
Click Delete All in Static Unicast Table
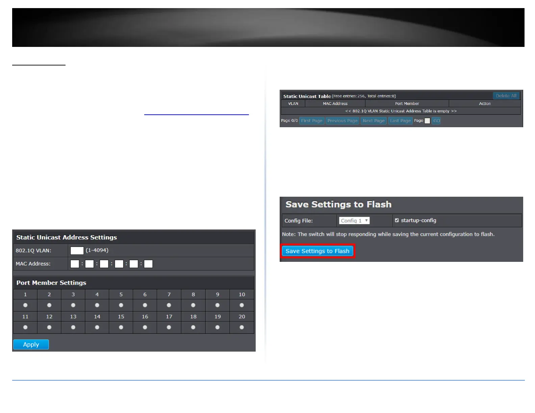tap(506, 96)
